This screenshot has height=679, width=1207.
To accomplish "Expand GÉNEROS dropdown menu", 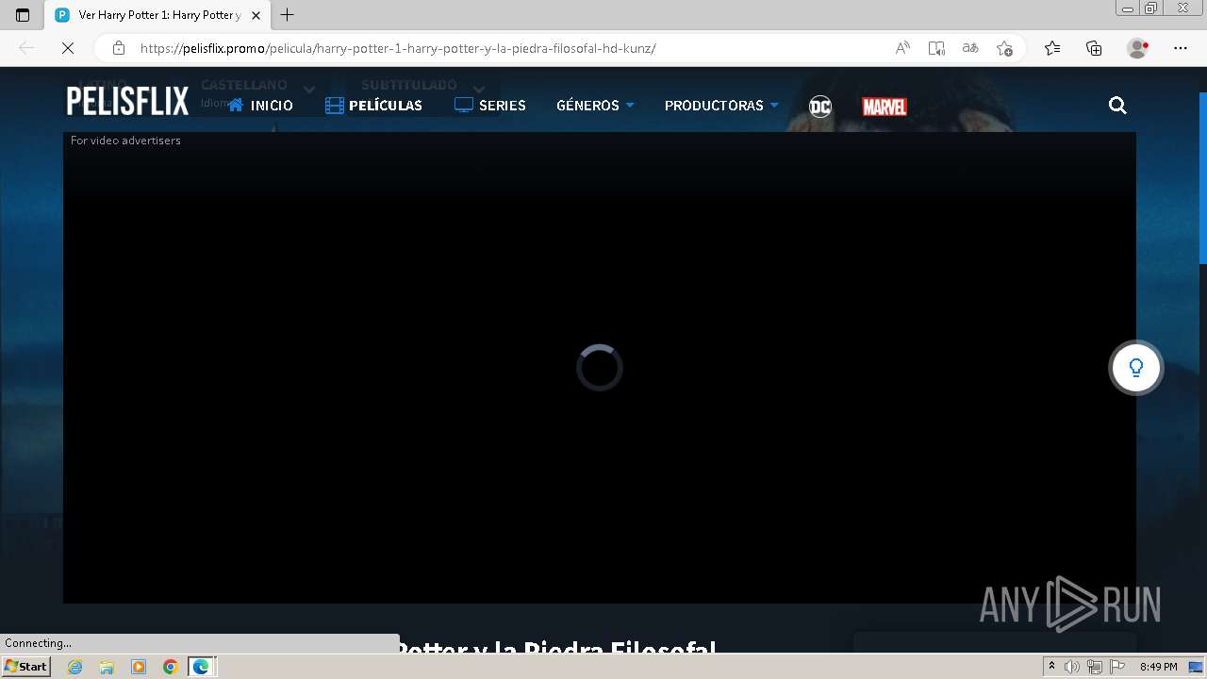I will (595, 106).
